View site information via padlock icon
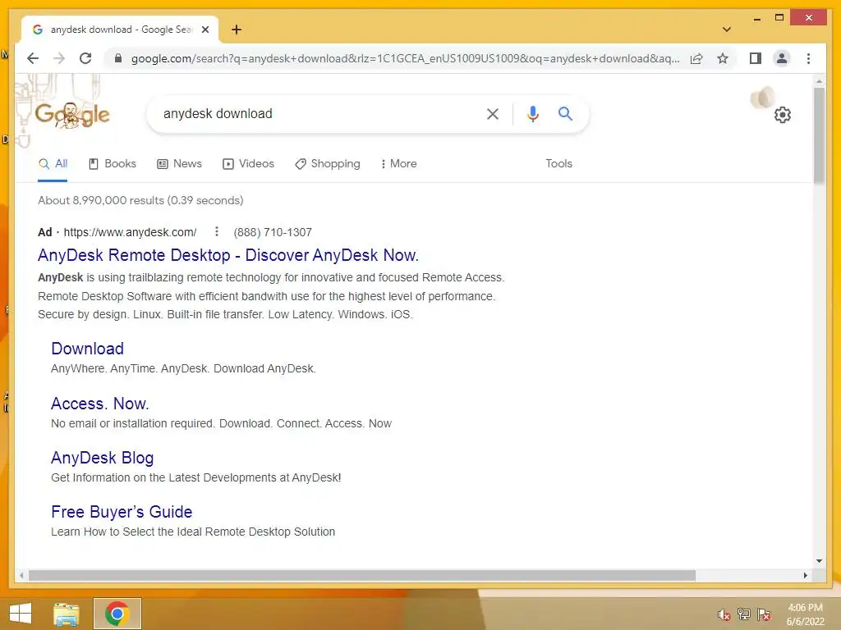841x630 pixels. 118,58
